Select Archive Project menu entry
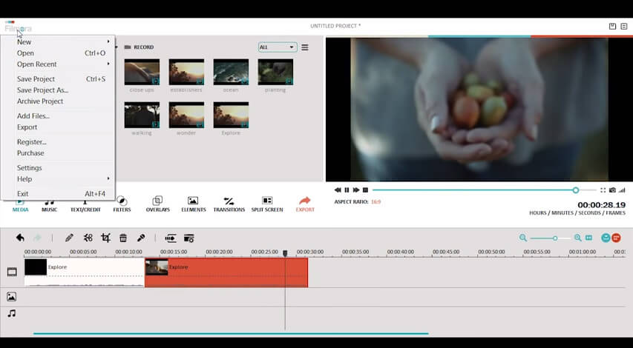 pyautogui.click(x=40, y=101)
